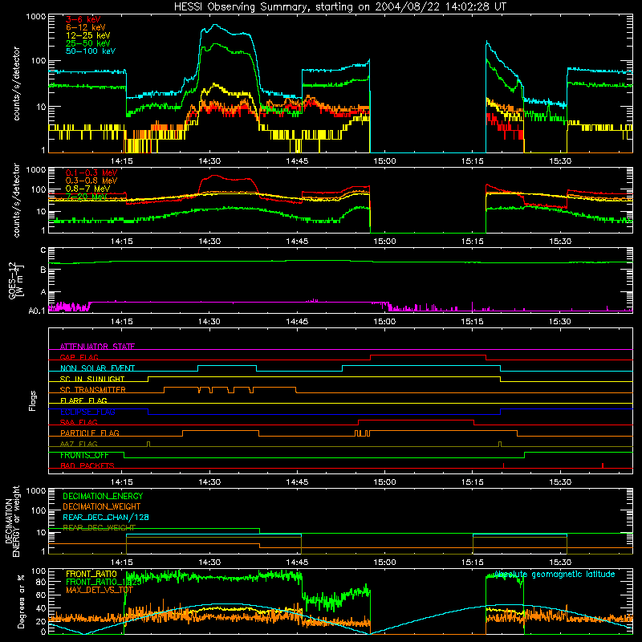
Task: Click the REAR_DEC_CHAN/128 legend entry
Action: click(106, 517)
